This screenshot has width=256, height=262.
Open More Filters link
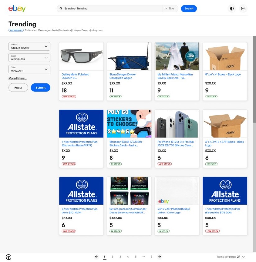[x=17, y=78]
